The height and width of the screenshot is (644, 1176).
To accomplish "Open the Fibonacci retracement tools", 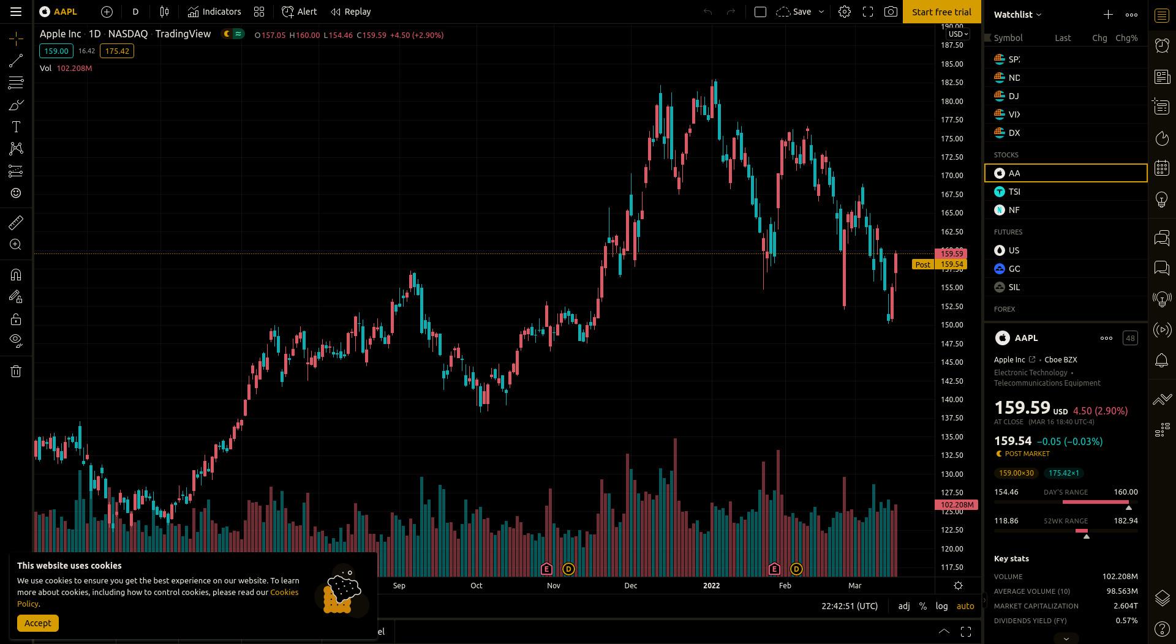I will pyautogui.click(x=16, y=83).
